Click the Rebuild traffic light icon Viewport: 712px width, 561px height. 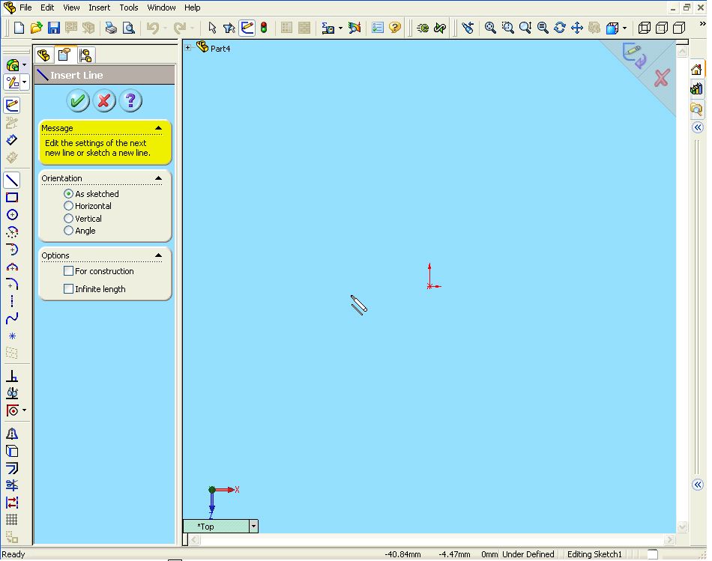point(264,28)
